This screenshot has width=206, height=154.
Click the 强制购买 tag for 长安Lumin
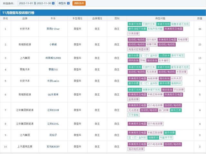[176, 83]
